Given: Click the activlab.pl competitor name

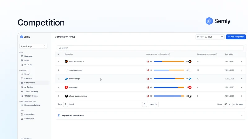Looking at the screenshot, I should pos(73,87).
